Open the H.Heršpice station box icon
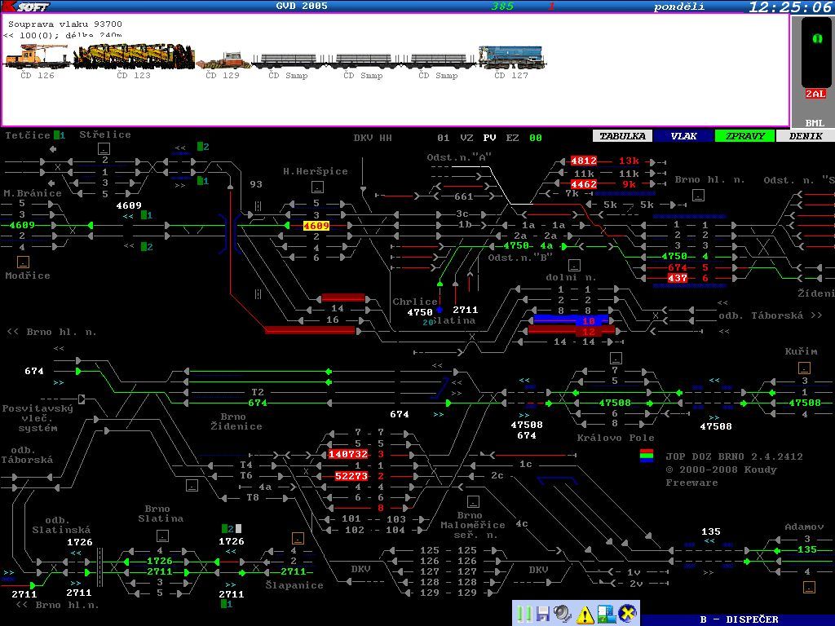 [318, 187]
